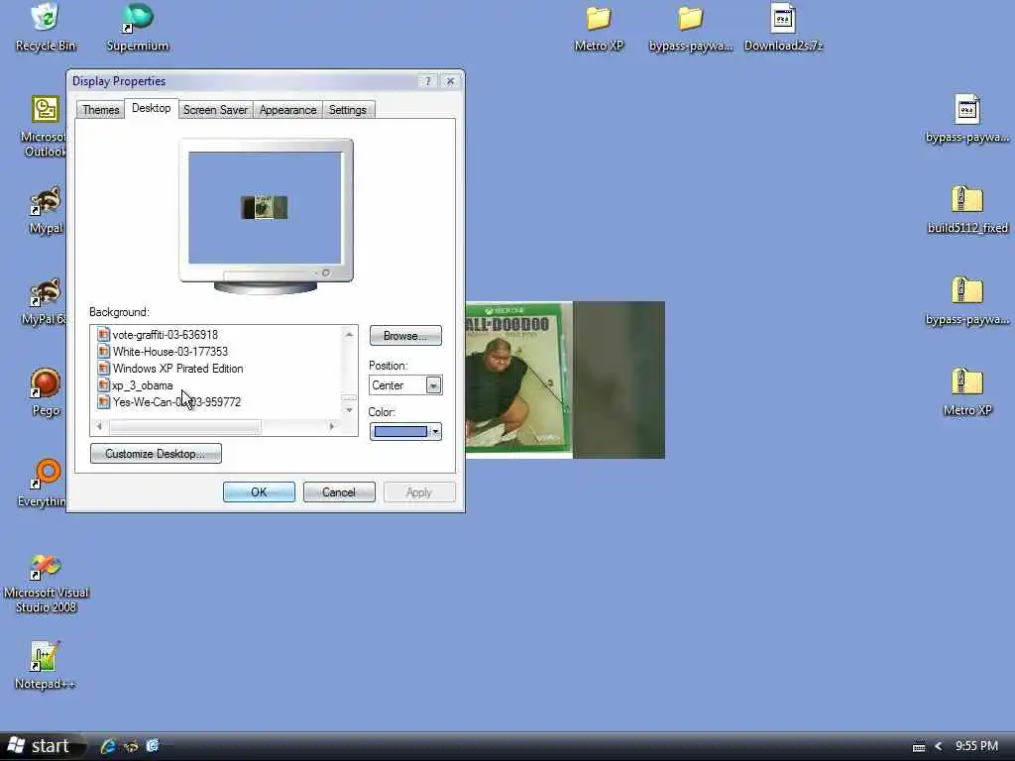Click the monitor preview thumbnail
Image resolution: width=1015 pixels, height=761 pixels.
[x=265, y=208]
